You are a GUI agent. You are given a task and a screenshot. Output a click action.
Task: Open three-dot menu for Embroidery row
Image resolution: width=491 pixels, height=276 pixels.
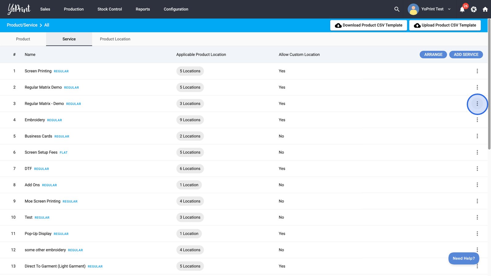pos(477,120)
